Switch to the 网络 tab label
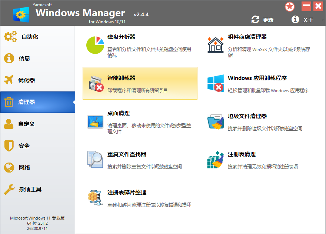Screen dimensions: 326x234 coord(24,167)
